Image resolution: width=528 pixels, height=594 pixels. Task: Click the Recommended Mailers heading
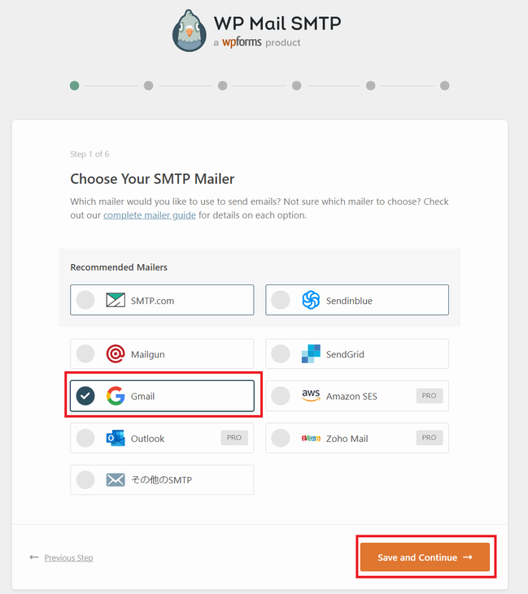coord(119,267)
